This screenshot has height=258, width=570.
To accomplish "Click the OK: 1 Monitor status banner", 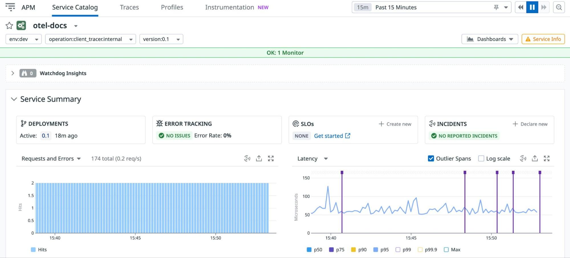I will [x=285, y=53].
